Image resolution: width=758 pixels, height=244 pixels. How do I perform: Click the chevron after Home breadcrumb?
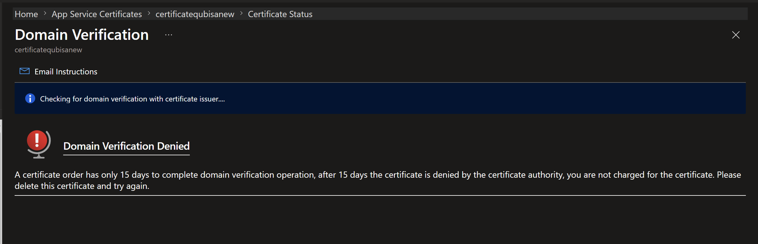click(45, 14)
